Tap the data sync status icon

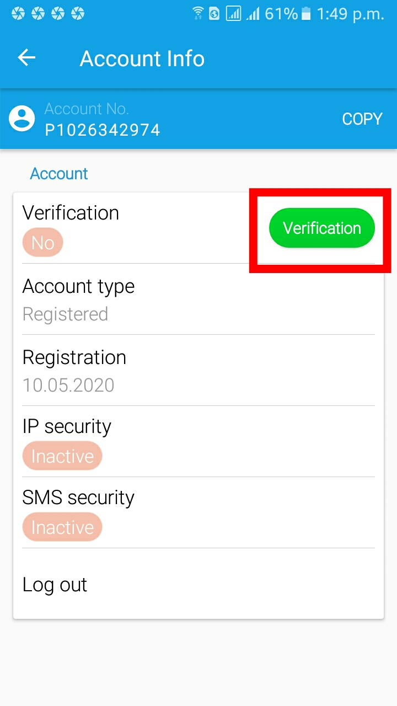[x=214, y=14]
